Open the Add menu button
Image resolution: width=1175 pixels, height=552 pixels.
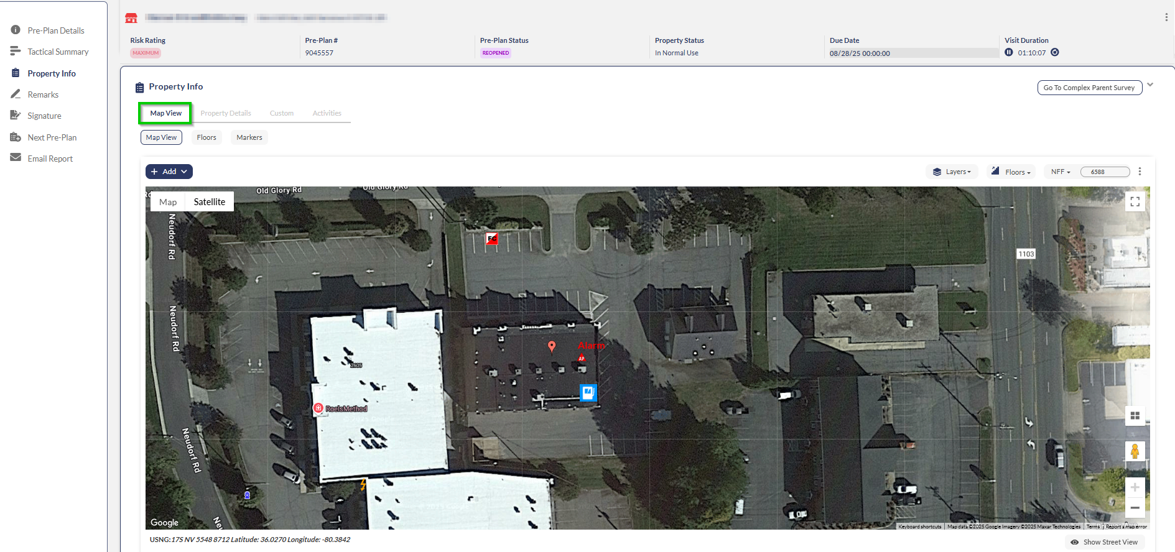click(169, 172)
